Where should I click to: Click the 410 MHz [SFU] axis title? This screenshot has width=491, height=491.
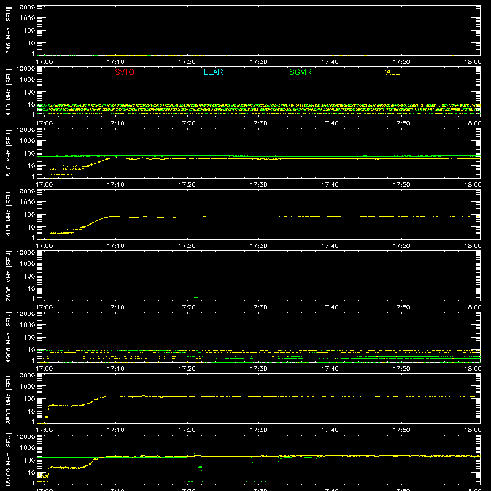click(8, 91)
